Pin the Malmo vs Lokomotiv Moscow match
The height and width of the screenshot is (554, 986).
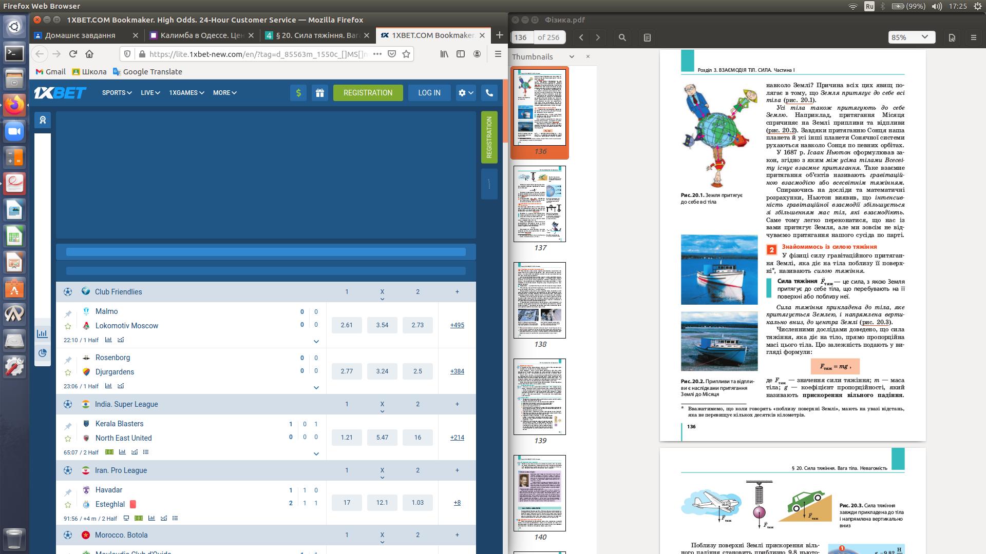[68, 314]
